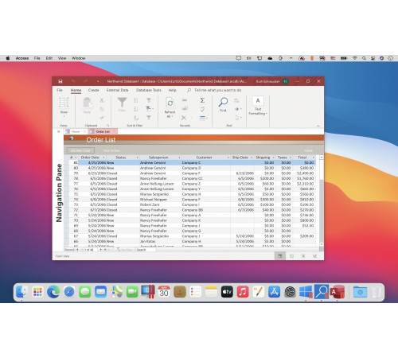Open the File tab in Access
This screenshot has width=398, height=358.
click(60, 90)
